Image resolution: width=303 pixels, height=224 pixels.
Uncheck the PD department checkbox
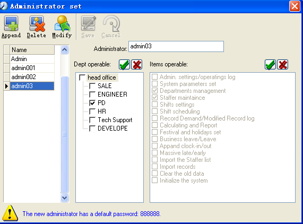[92, 103]
